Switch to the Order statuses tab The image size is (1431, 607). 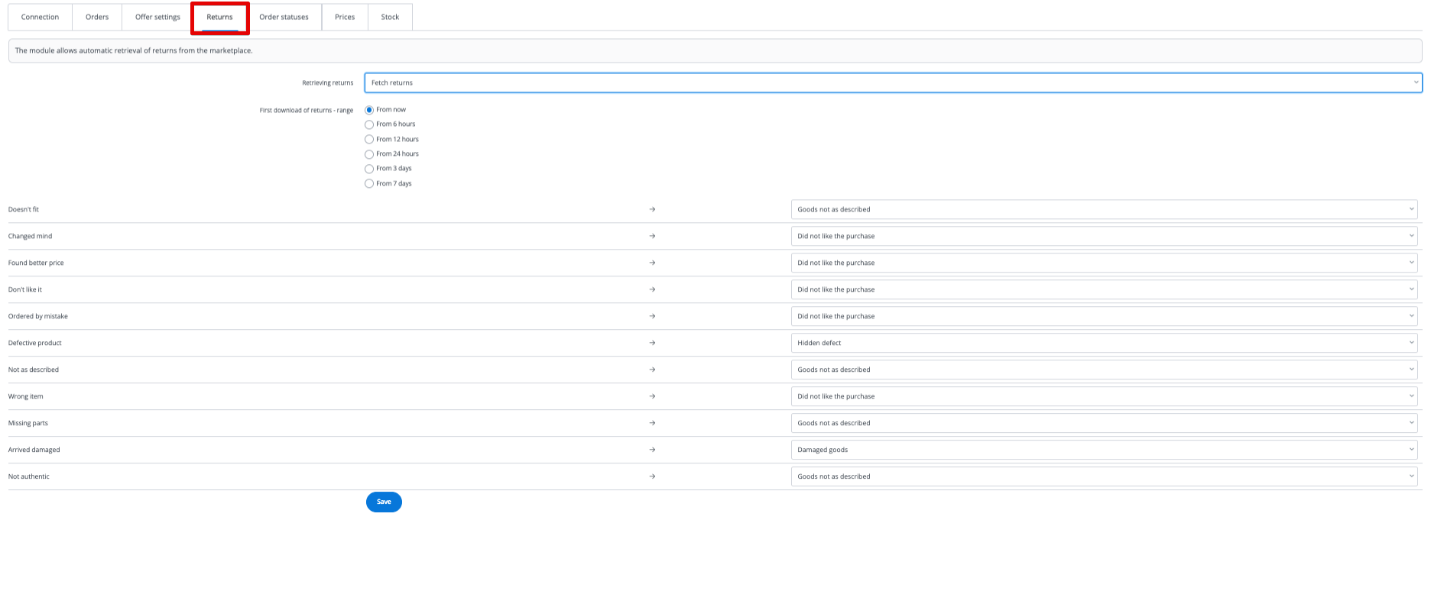pyautogui.click(x=284, y=17)
